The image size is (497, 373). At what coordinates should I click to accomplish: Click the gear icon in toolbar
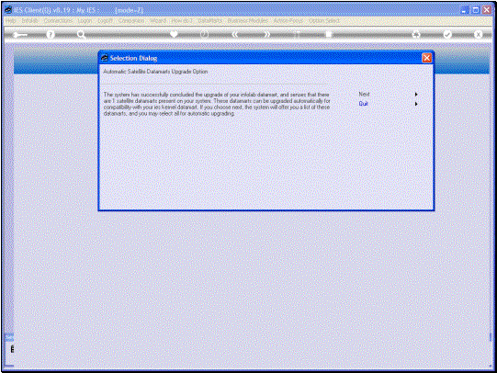[416, 34]
